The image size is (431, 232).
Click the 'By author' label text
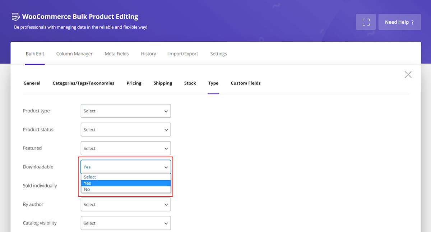tap(33, 204)
